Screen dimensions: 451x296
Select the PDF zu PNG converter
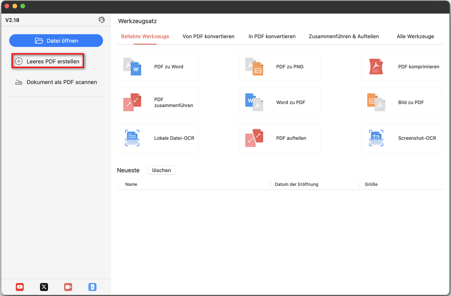pos(280,67)
